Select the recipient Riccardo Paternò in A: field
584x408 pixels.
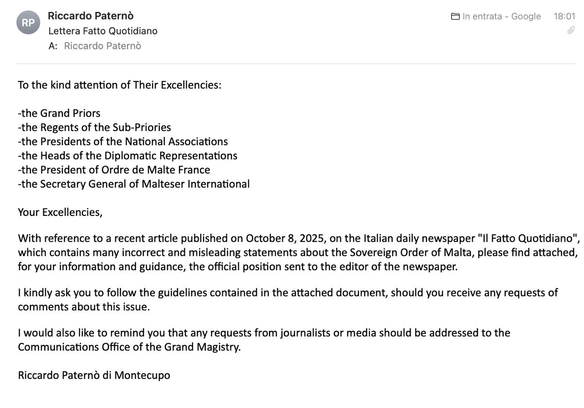pyautogui.click(x=102, y=46)
